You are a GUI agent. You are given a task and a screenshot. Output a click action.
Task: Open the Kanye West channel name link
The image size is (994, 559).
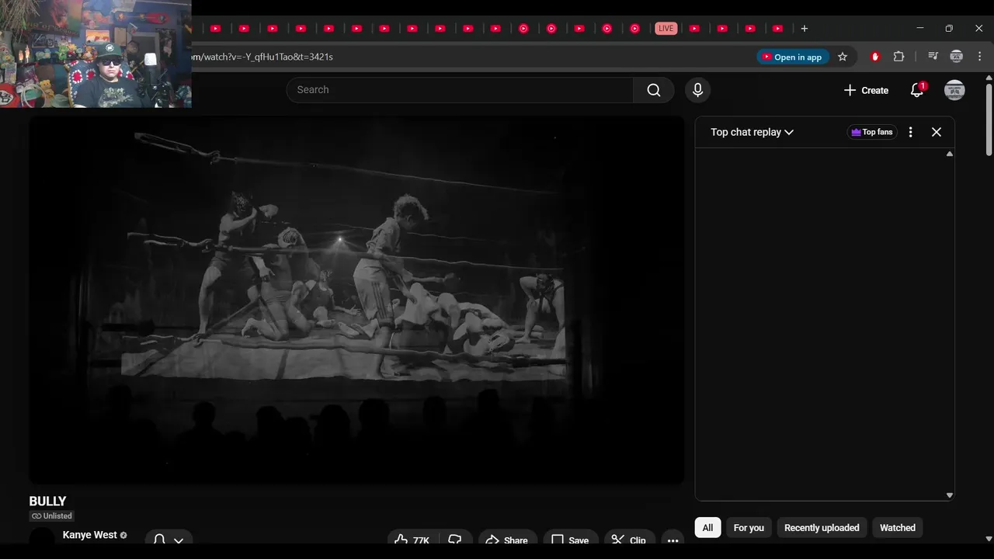90,535
